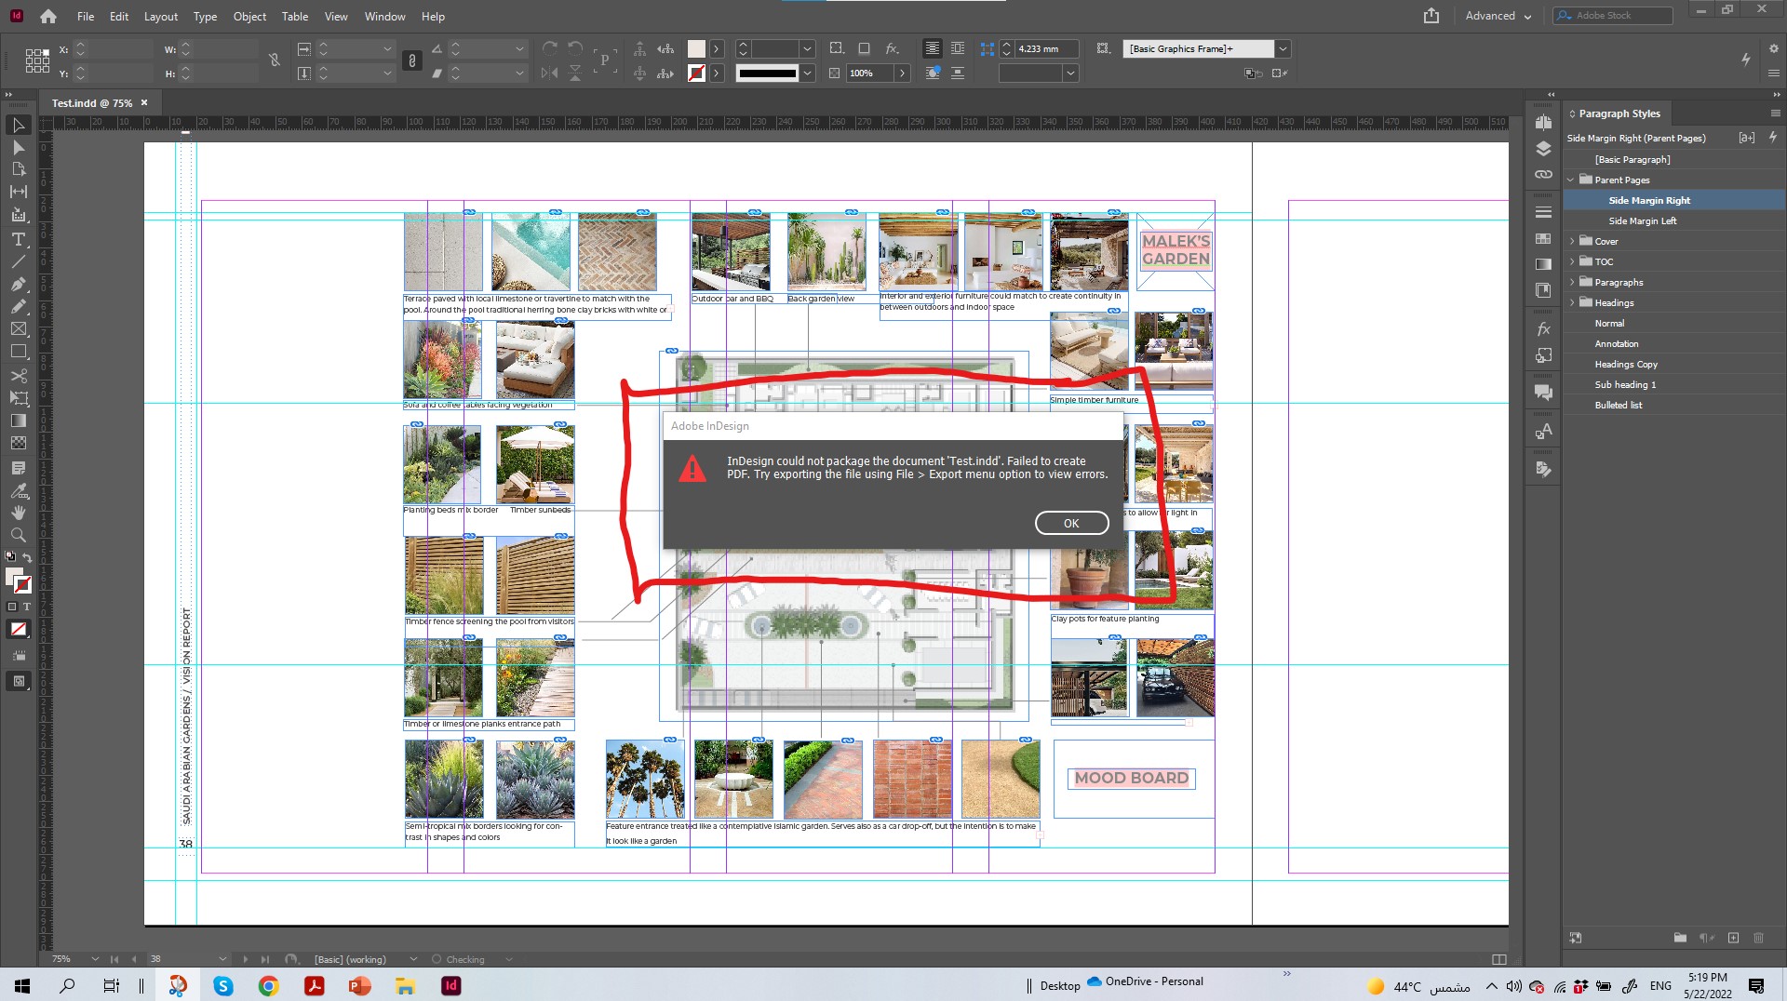Select the Zoom tool
Screen dimensions: 1787x1001
(19, 535)
